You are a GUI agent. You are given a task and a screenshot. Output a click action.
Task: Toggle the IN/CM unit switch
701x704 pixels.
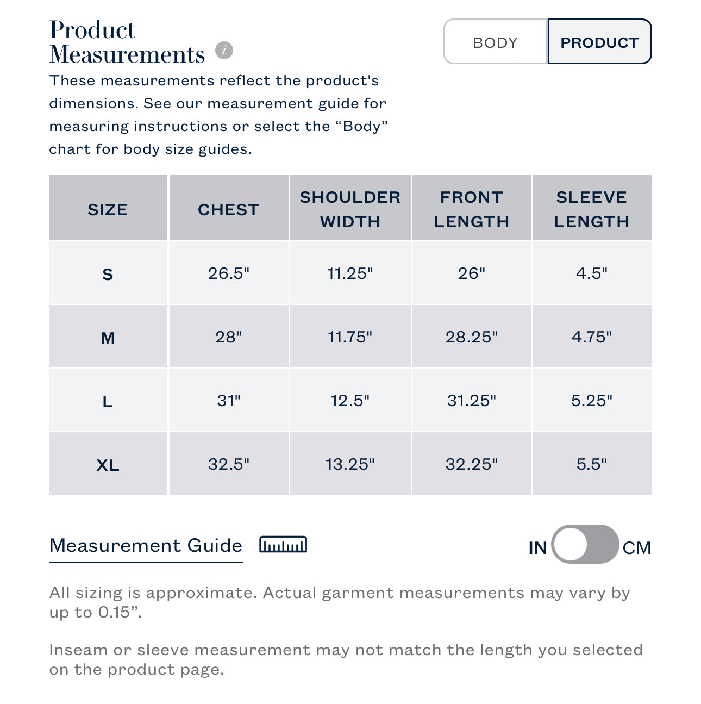(x=585, y=545)
